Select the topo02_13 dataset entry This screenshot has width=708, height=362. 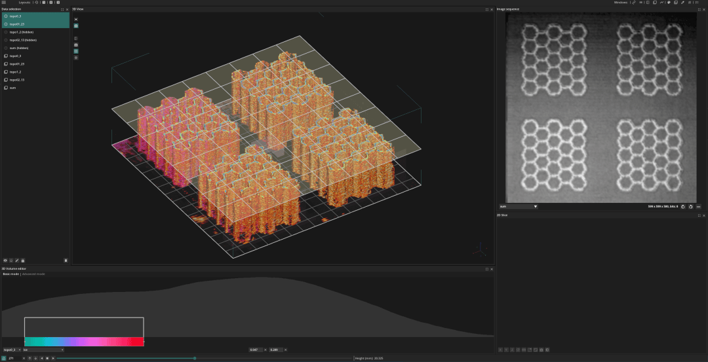click(x=17, y=80)
